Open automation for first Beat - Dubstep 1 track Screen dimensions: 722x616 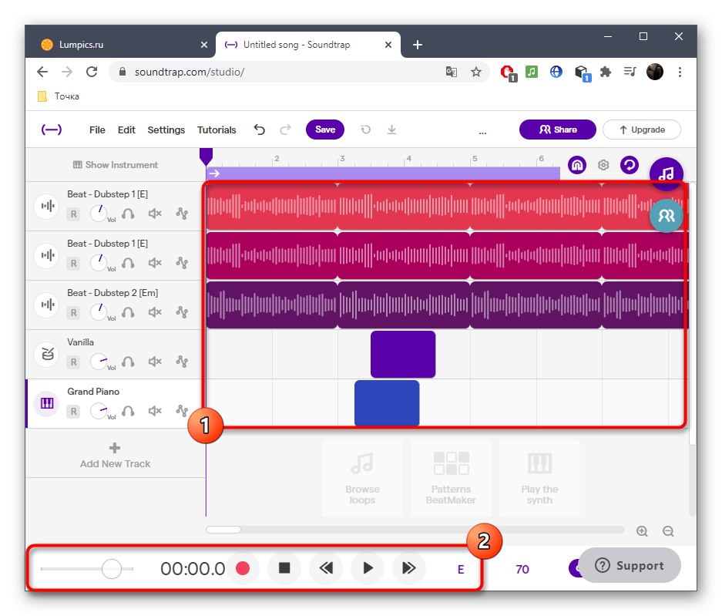183,214
